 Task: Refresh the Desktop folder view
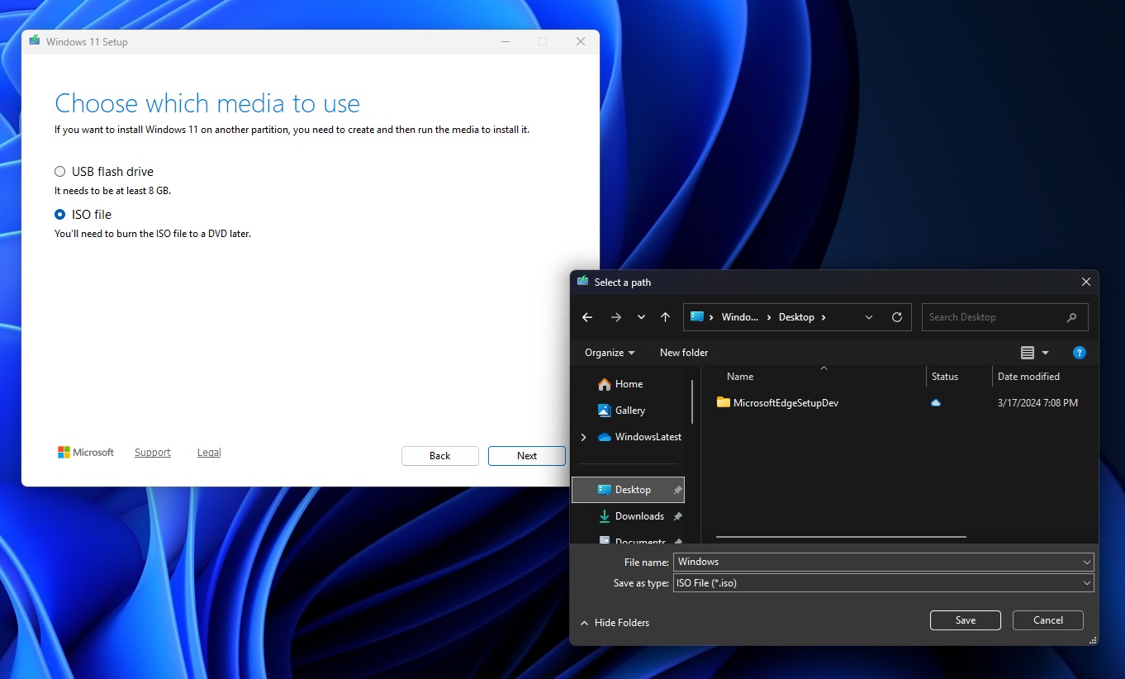click(897, 316)
